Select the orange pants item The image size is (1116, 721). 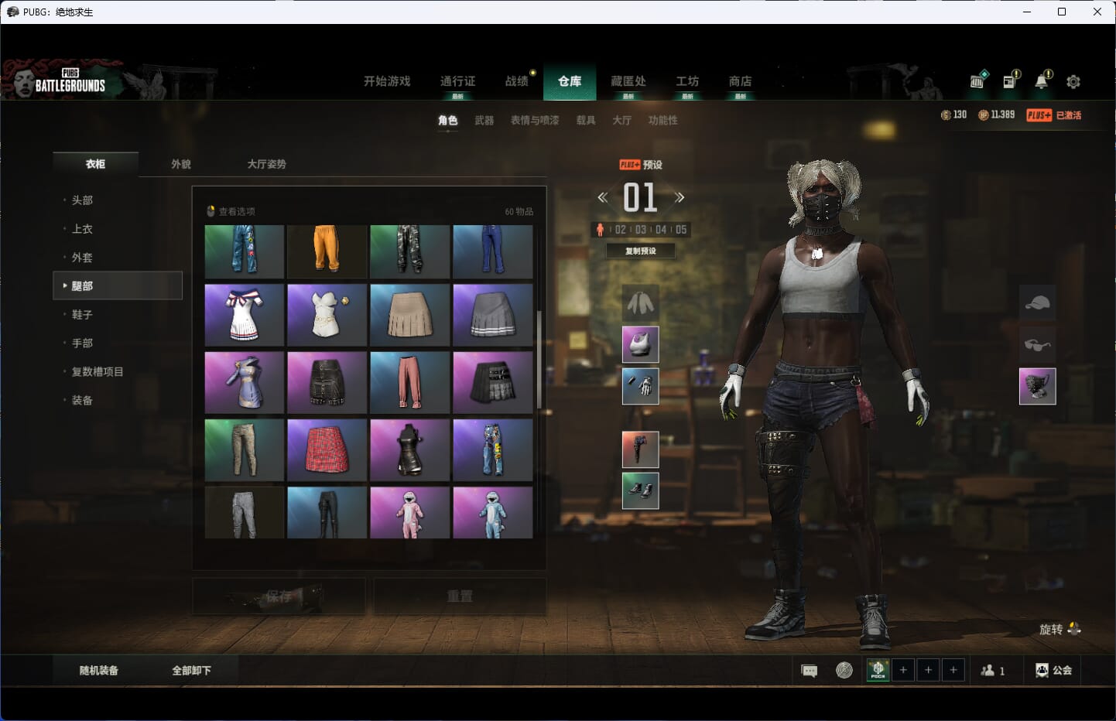click(327, 251)
